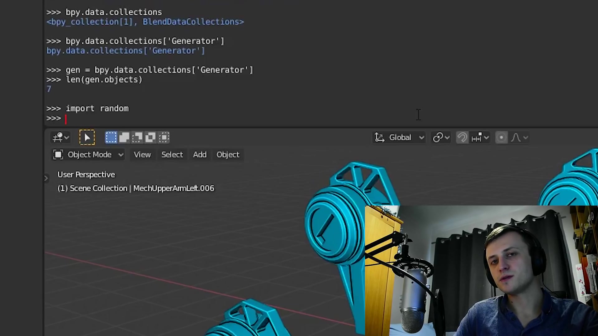Open Global transform orientation dropdown
This screenshot has width=598, height=336.
tap(400, 138)
